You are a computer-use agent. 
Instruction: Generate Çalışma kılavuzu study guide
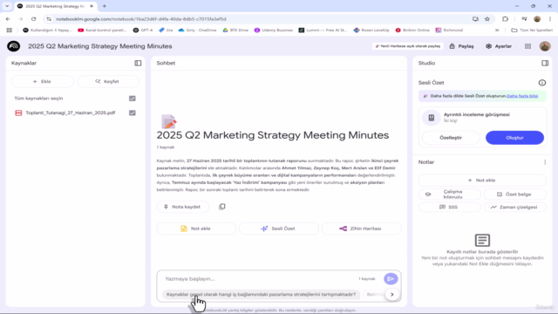pos(450,195)
